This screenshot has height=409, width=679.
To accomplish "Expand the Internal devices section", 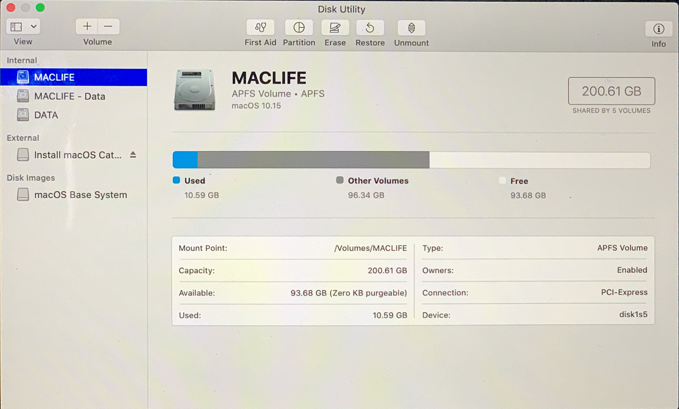I will point(22,60).
